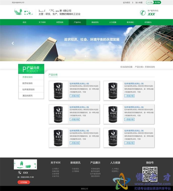Go to next banner slide arrow
Image resolution: width=173 pixels, height=191 pixels.
coord(160,43)
